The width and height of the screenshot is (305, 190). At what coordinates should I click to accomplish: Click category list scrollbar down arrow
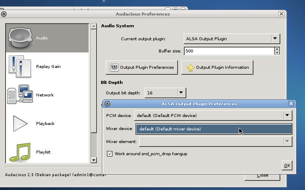[94, 160]
